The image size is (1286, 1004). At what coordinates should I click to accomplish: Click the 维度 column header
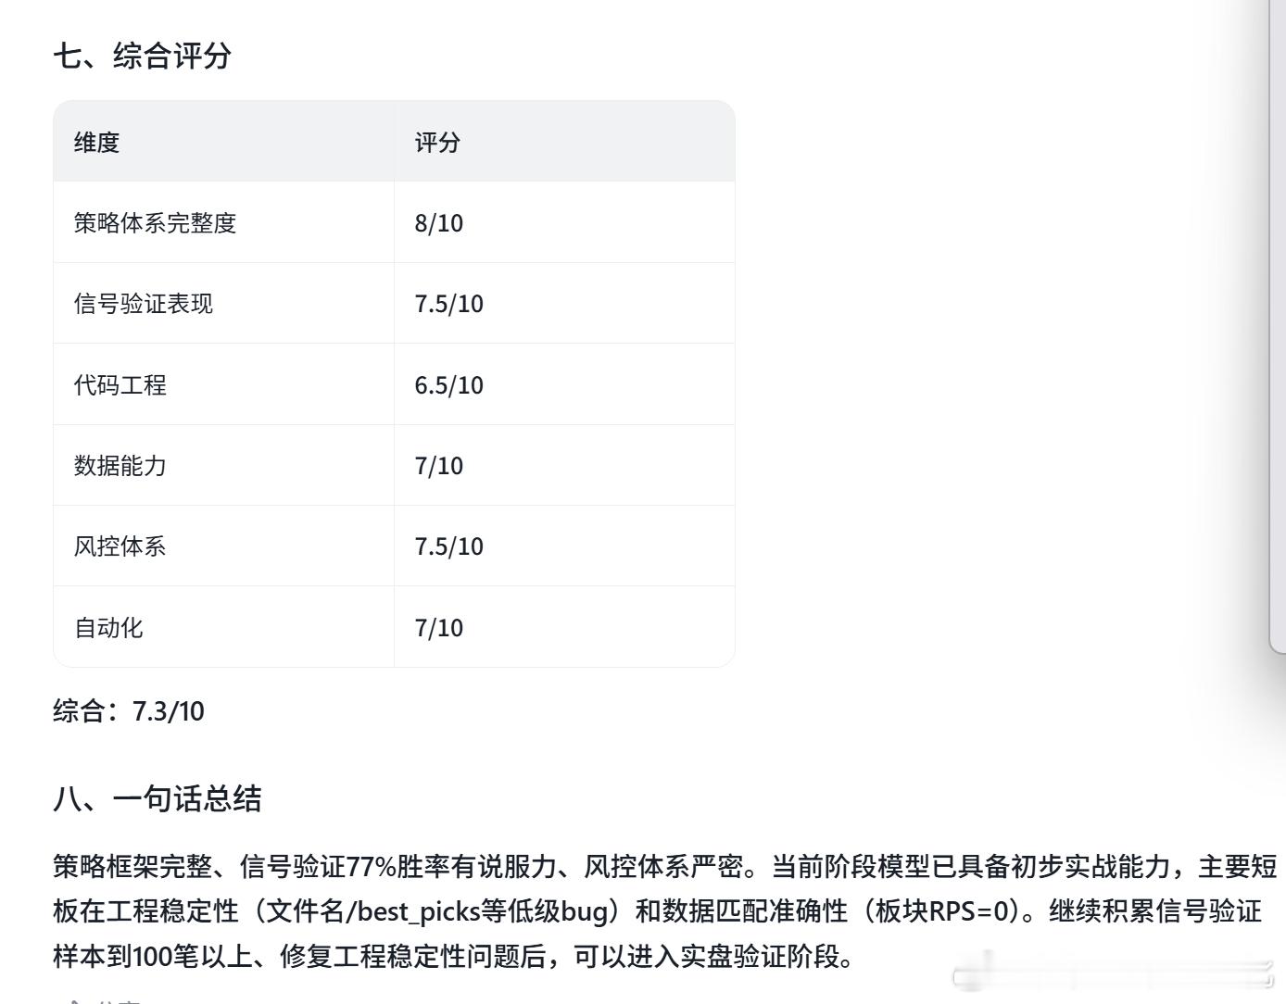coord(97,143)
